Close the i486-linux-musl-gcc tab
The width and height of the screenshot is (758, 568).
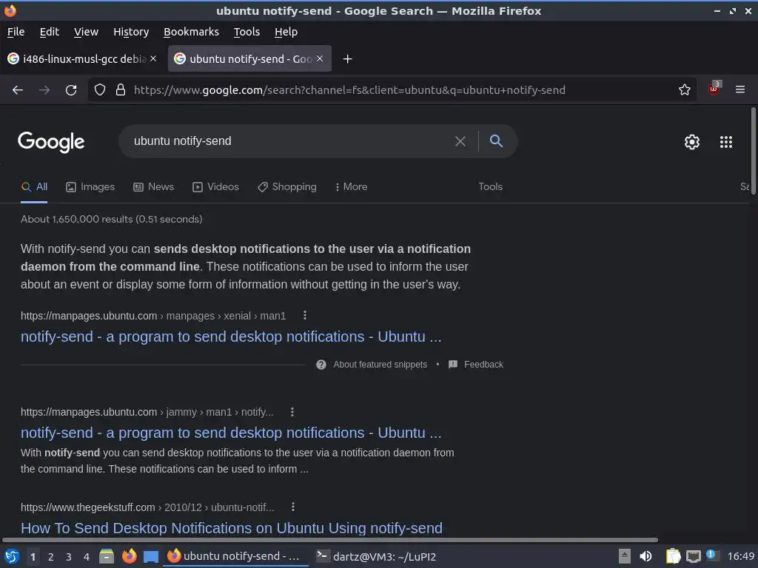coord(153,58)
